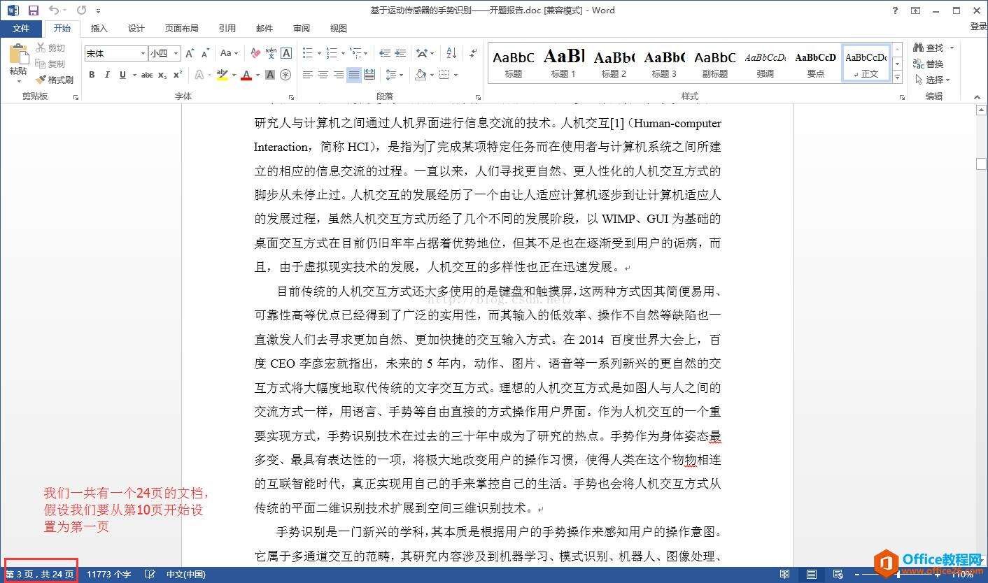Click the Shading paint bucket color button
This screenshot has height=583, width=988.
[x=421, y=75]
